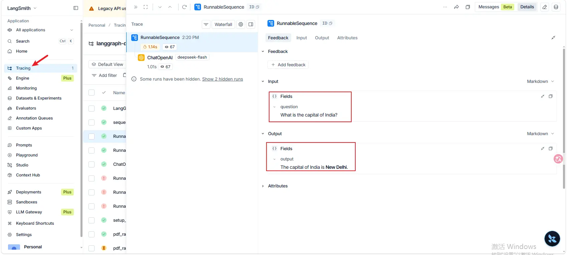The width and height of the screenshot is (567, 255).
Task: Open Tracing in the sidebar
Action: click(40, 68)
